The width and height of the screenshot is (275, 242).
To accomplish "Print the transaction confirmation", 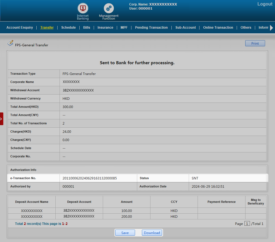I will click(255, 43).
